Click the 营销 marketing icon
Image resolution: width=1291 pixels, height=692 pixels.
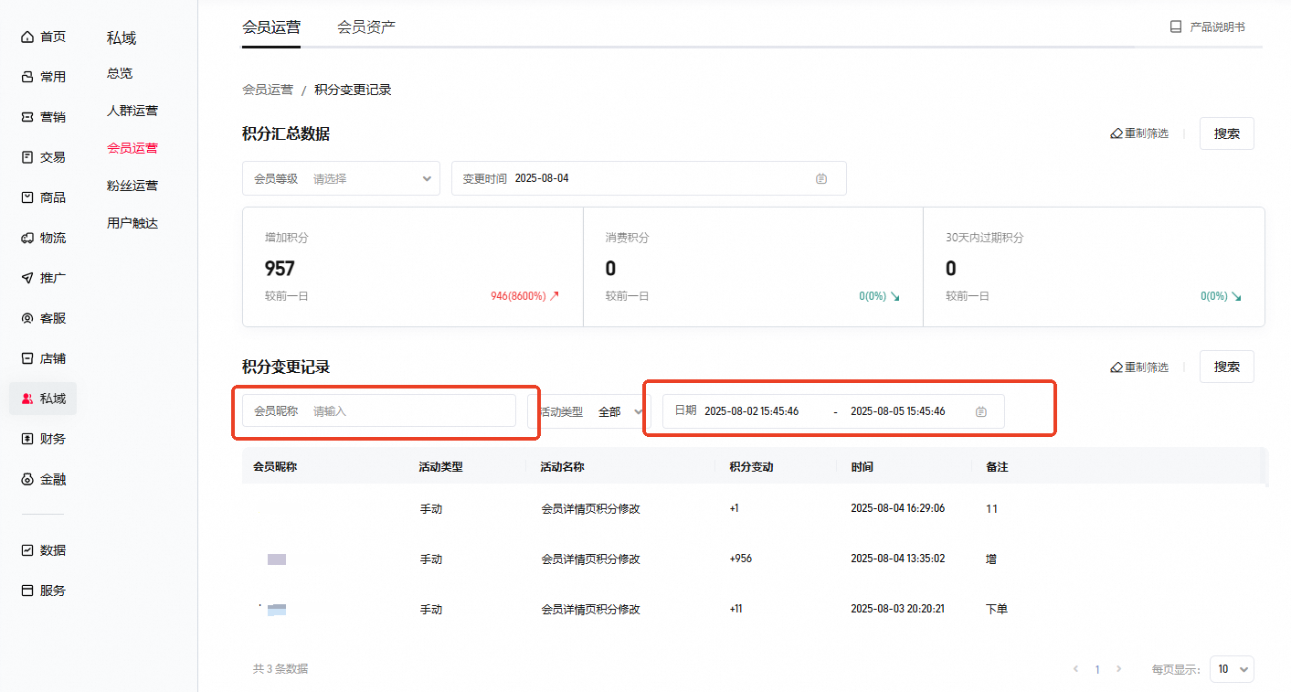pyautogui.click(x=27, y=117)
